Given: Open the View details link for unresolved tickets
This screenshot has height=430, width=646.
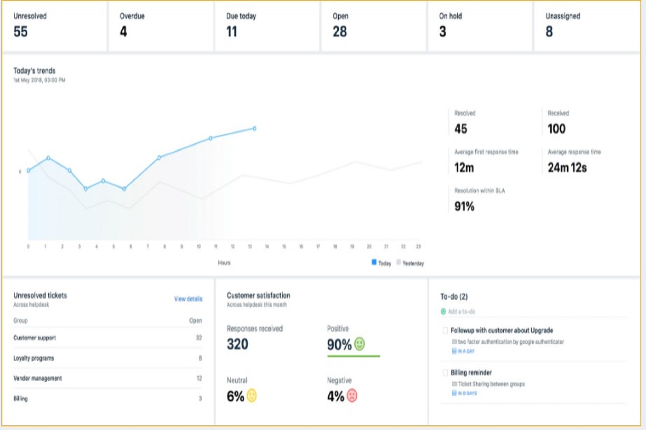Looking at the screenshot, I should click(x=188, y=299).
